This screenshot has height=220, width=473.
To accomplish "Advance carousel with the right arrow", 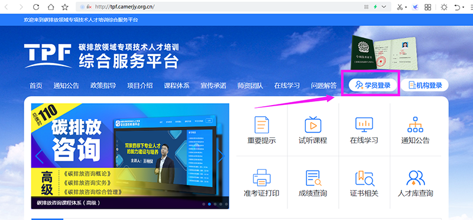I will 221,156.
